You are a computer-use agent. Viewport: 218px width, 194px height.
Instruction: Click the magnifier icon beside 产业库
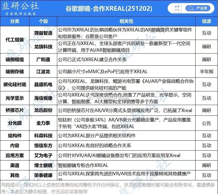pos(191,8)
